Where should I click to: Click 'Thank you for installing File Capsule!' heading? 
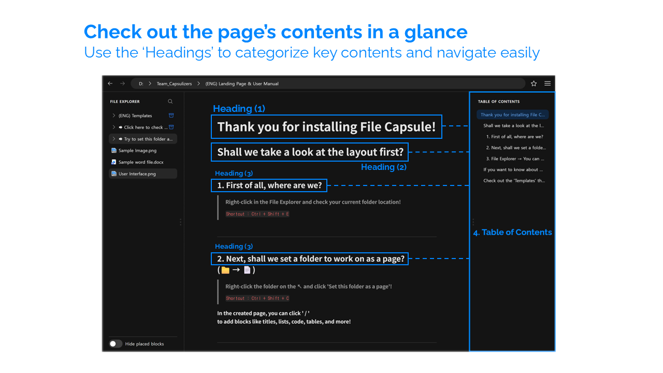(x=326, y=127)
